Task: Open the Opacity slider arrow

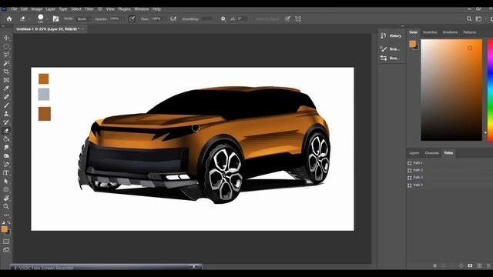Action: (122, 18)
